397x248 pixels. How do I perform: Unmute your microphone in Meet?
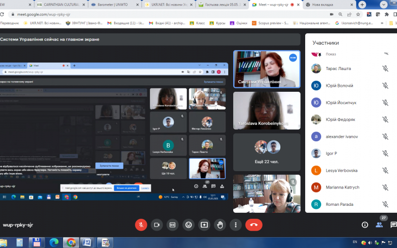coord(141,225)
